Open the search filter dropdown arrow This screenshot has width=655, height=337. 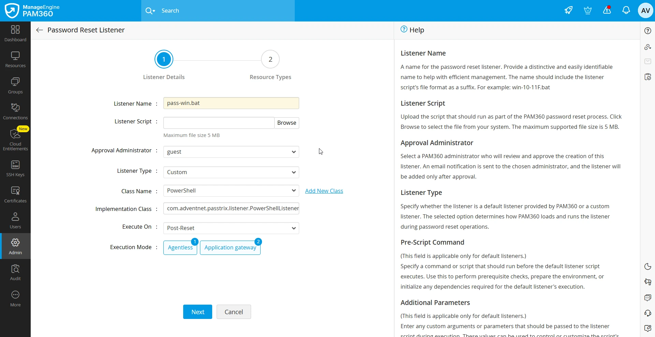[154, 11]
